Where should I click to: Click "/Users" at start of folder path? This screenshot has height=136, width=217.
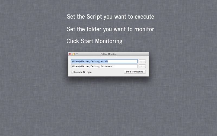[x=75, y=66]
